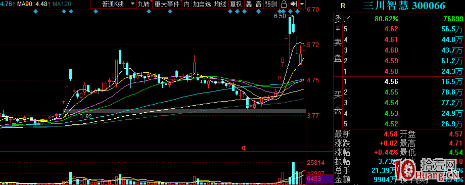Click the first blue diamond event marker
The image size is (465, 185).
tap(35, 12)
